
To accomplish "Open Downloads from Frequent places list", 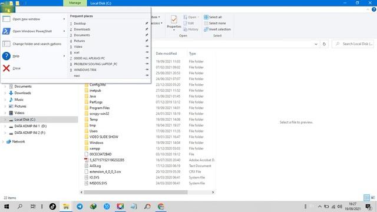I will (82, 29).
